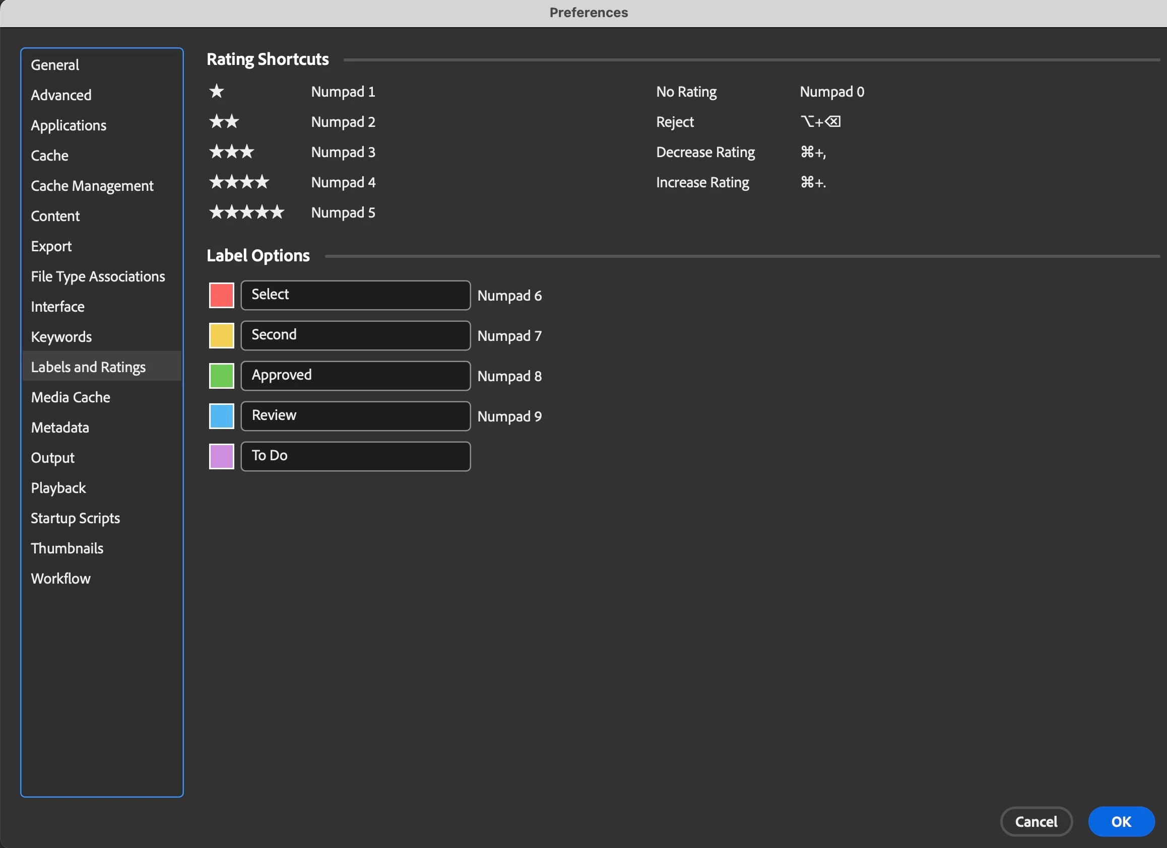Click the purple label color swatch

point(221,456)
